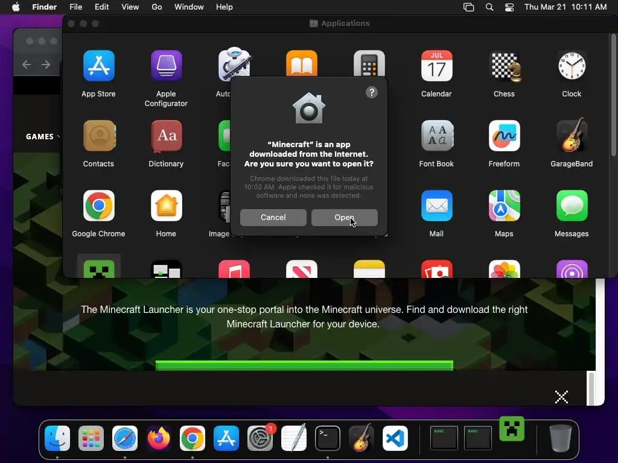Screen dimensions: 618x463
Task: Open the Calendar app icon
Action: coord(436,66)
